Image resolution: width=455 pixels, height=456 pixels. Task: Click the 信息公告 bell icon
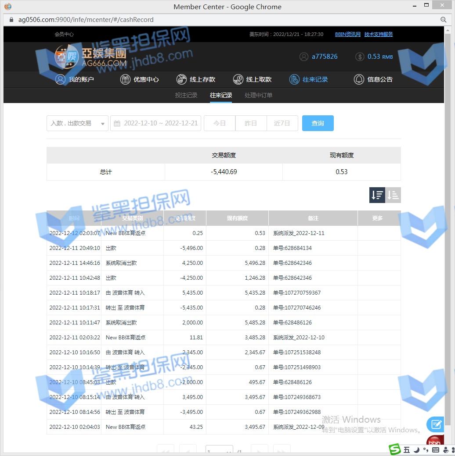(359, 79)
